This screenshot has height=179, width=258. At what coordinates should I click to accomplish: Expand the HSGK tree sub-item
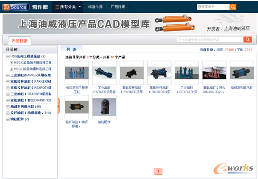click(11, 62)
